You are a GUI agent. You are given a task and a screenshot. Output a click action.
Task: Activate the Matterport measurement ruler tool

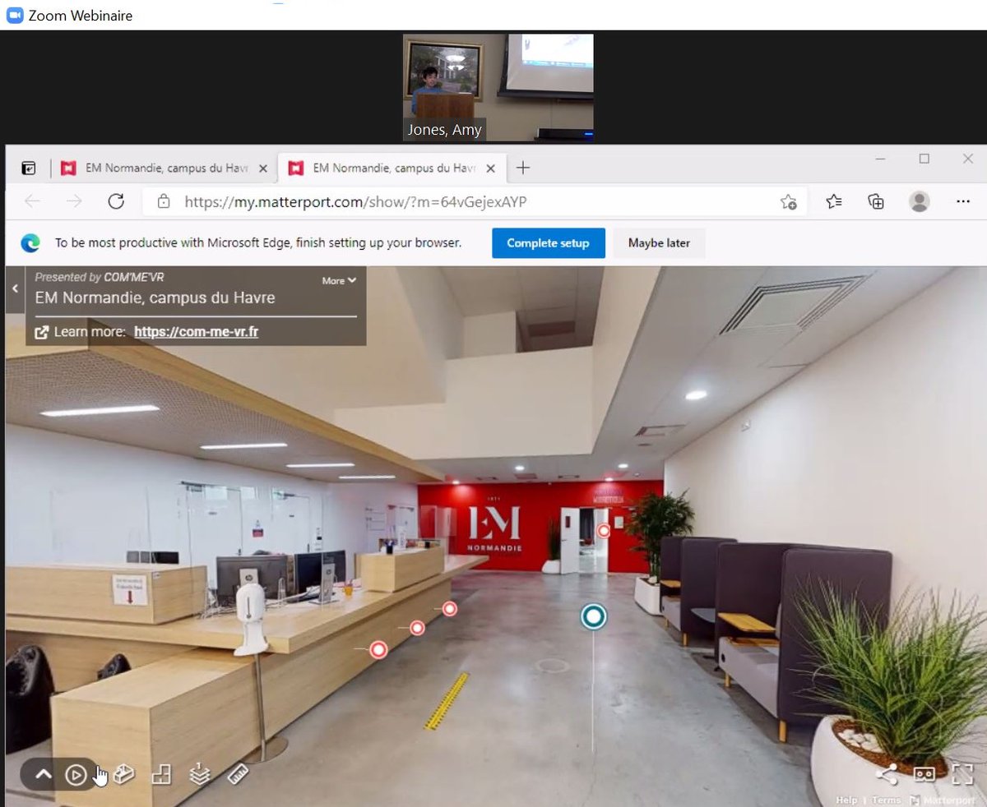(x=238, y=774)
